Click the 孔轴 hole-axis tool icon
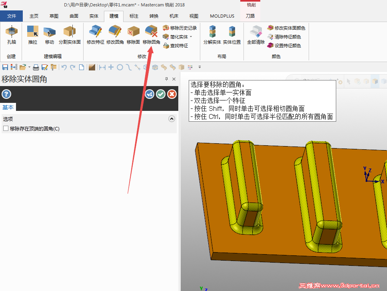The width and height of the screenshot is (387, 291). (11, 34)
